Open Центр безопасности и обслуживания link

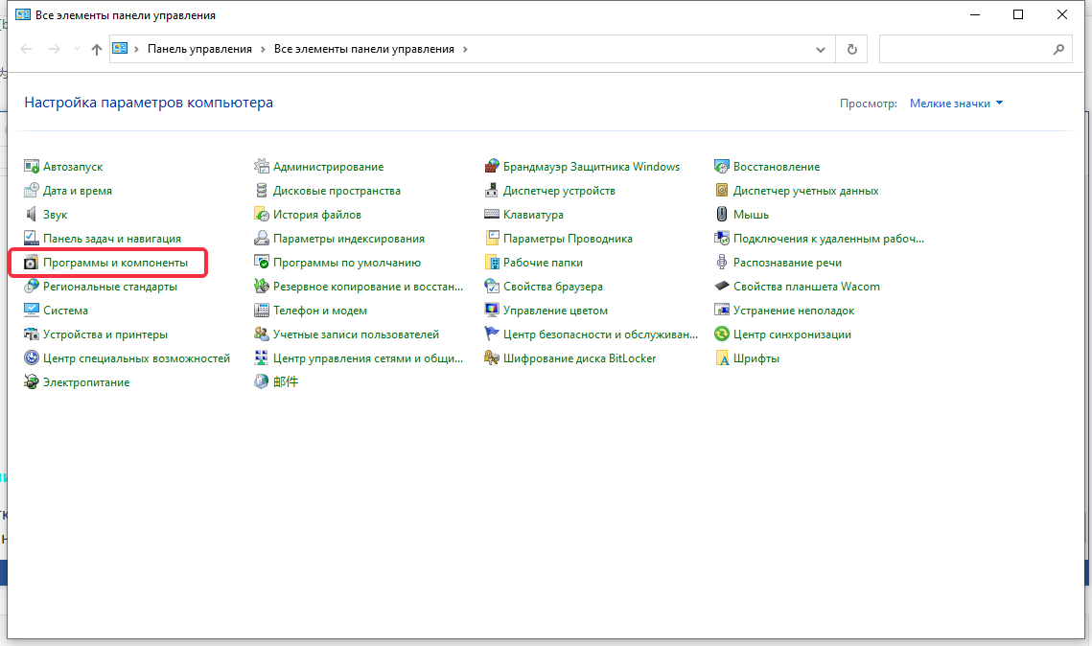(600, 335)
